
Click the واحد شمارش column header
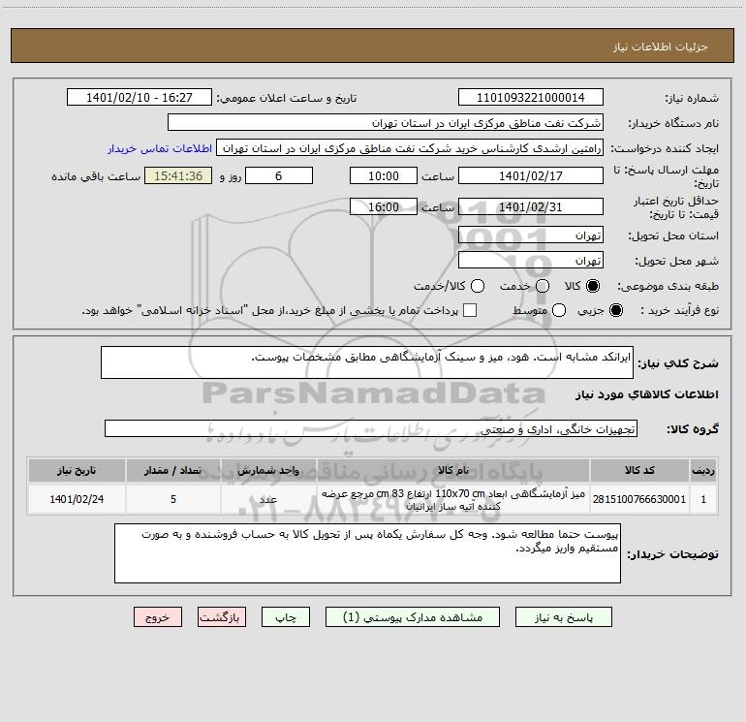click(x=268, y=470)
